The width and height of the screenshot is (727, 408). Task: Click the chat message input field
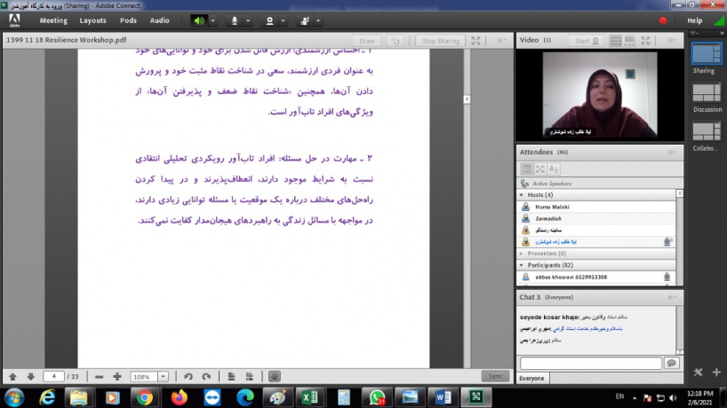[x=591, y=363]
